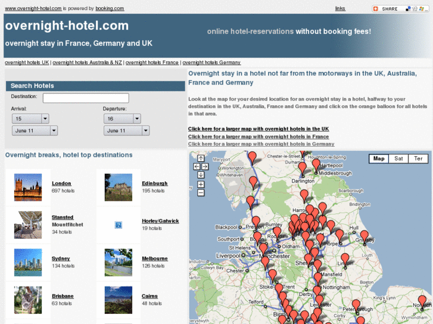
Task: Zoom out of the map with minus
Action: 201,193
